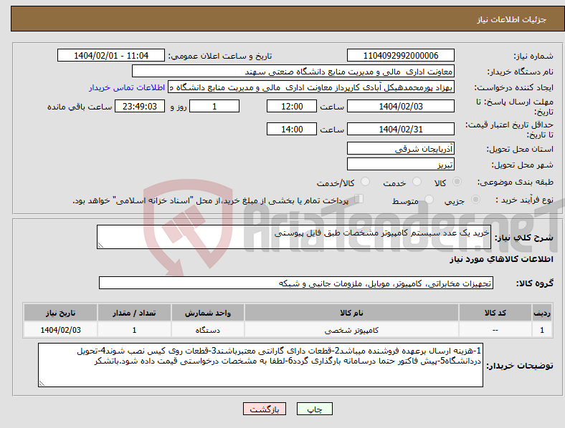Screen dimensions: 565x428
Task: Select the جزیی purchase type radio
Action: [x=475, y=199]
